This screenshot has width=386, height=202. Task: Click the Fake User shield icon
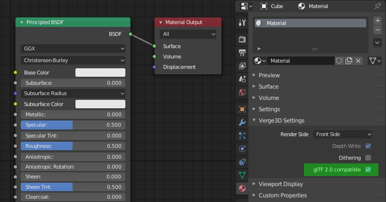tap(339, 61)
